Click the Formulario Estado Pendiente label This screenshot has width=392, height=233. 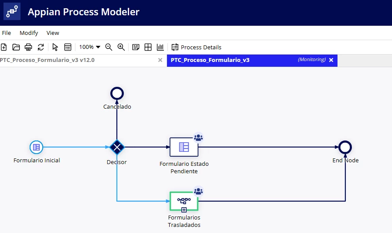pos(184,168)
